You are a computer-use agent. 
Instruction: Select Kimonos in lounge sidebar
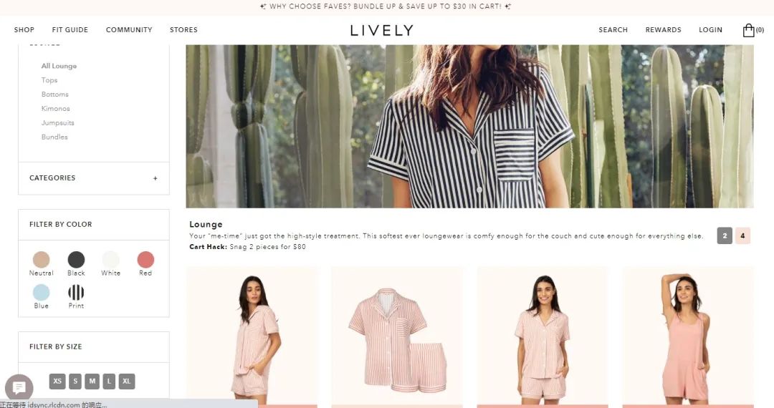[56, 108]
